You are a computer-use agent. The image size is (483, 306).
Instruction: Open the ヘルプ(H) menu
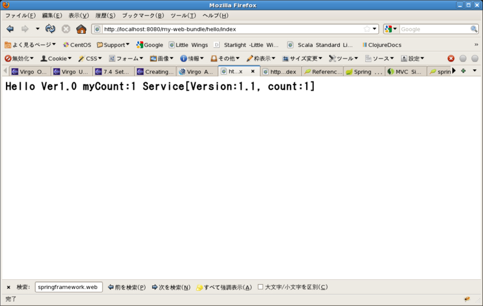pos(216,16)
